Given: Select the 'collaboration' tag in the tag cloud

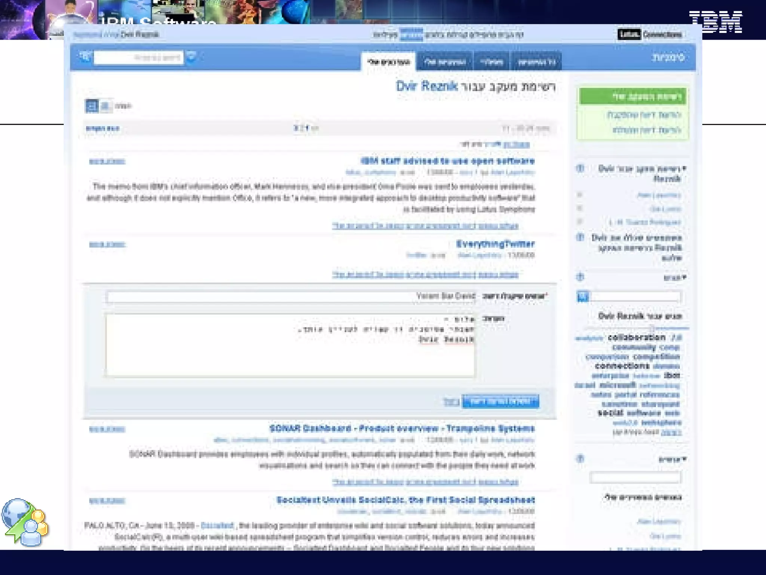Looking at the screenshot, I should point(636,338).
